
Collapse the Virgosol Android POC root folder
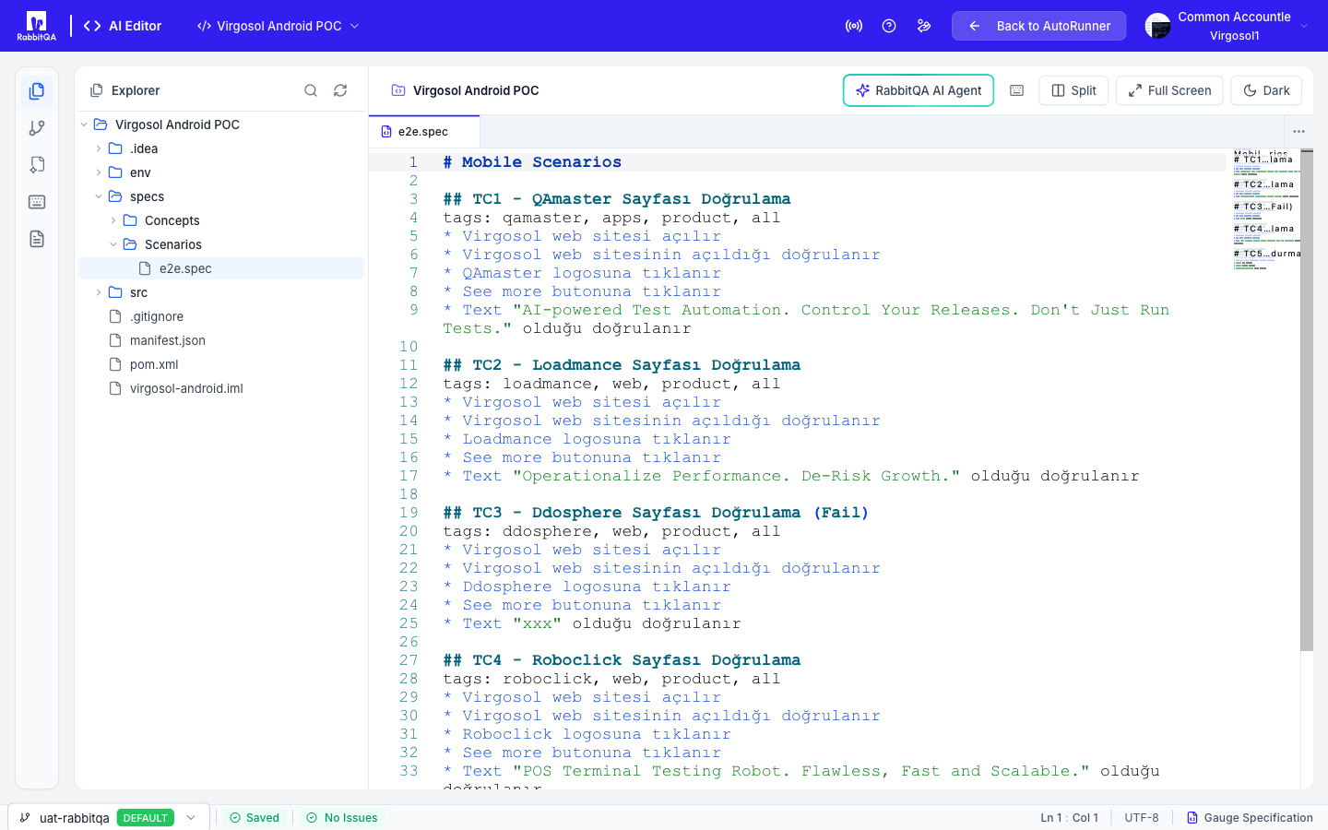click(x=84, y=125)
